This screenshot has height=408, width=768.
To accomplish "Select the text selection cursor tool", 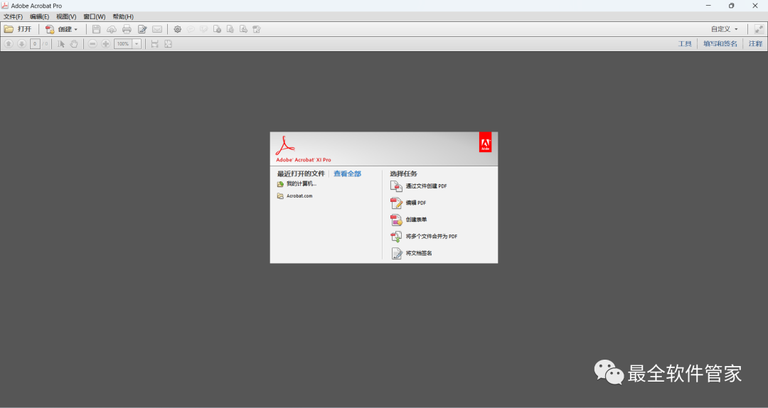I will (x=60, y=44).
